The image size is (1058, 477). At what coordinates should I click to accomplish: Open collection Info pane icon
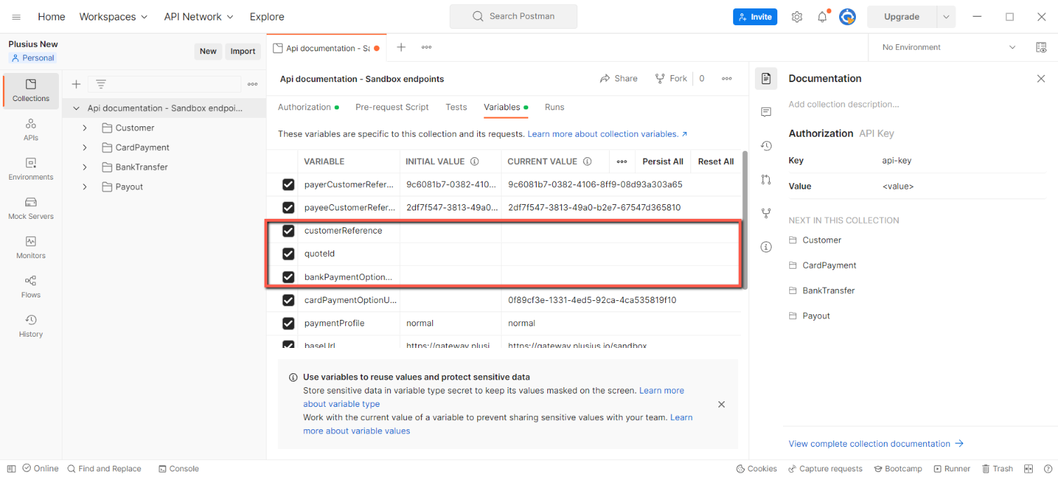click(x=766, y=247)
